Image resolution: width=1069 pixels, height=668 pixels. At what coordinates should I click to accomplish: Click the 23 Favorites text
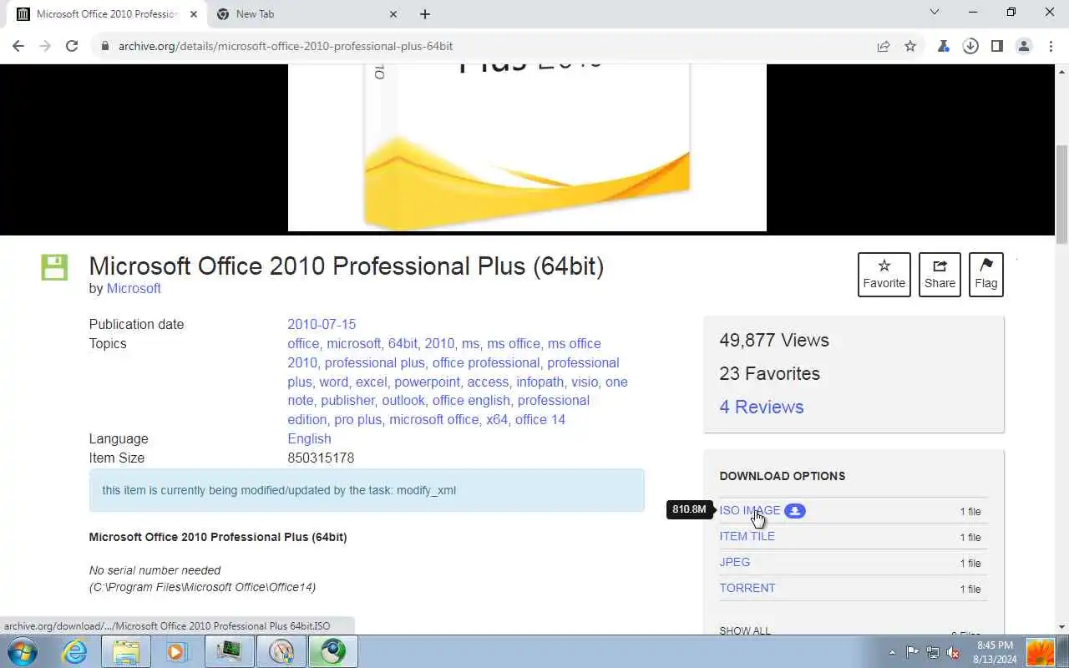tap(770, 373)
